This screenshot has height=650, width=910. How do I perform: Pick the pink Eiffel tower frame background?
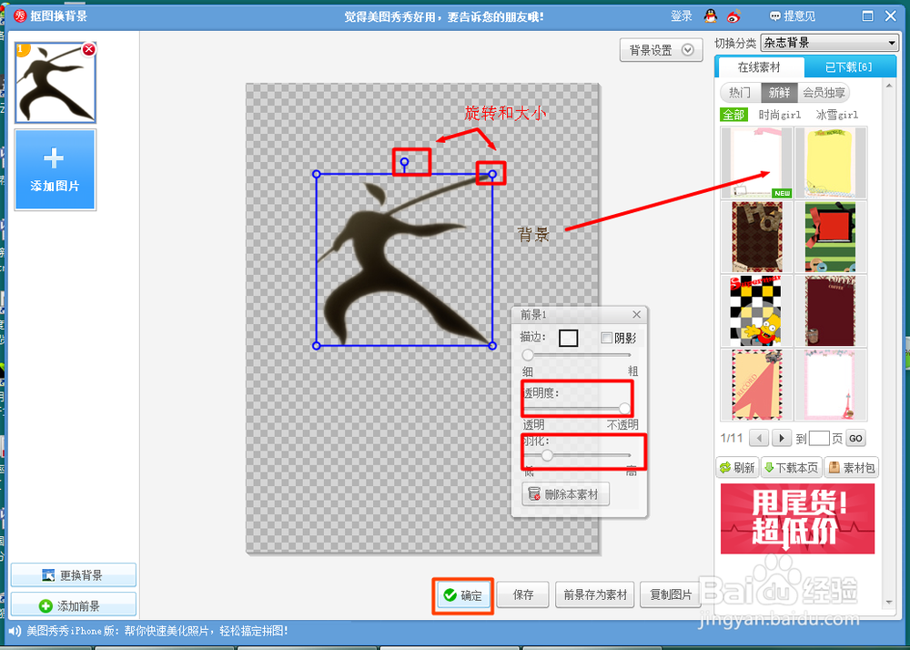(x=831, y=385)
